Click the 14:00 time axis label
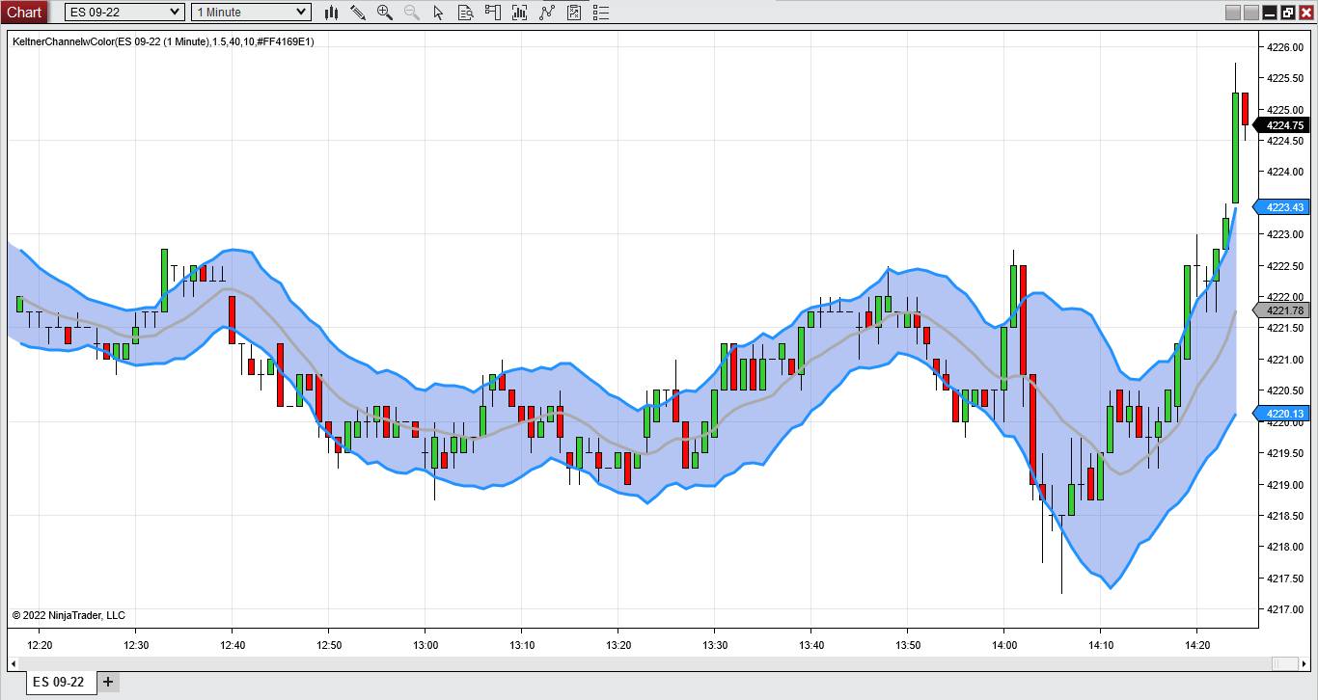 coord(1004,645)
